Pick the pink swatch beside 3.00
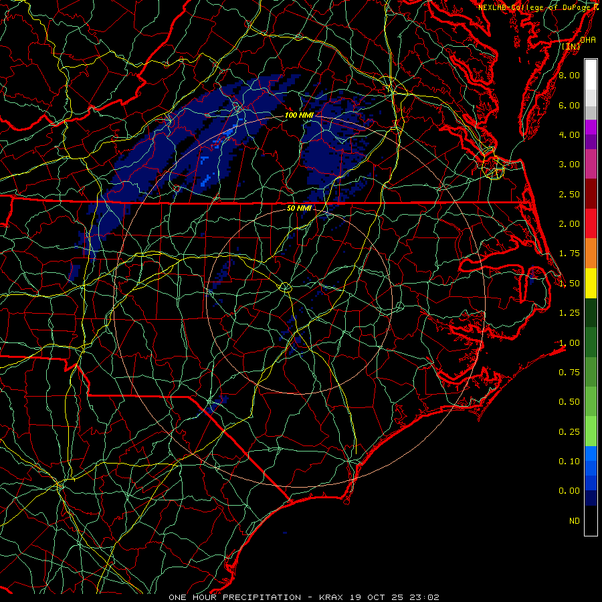This screenshot has width=602, height=602. (591, 164)
